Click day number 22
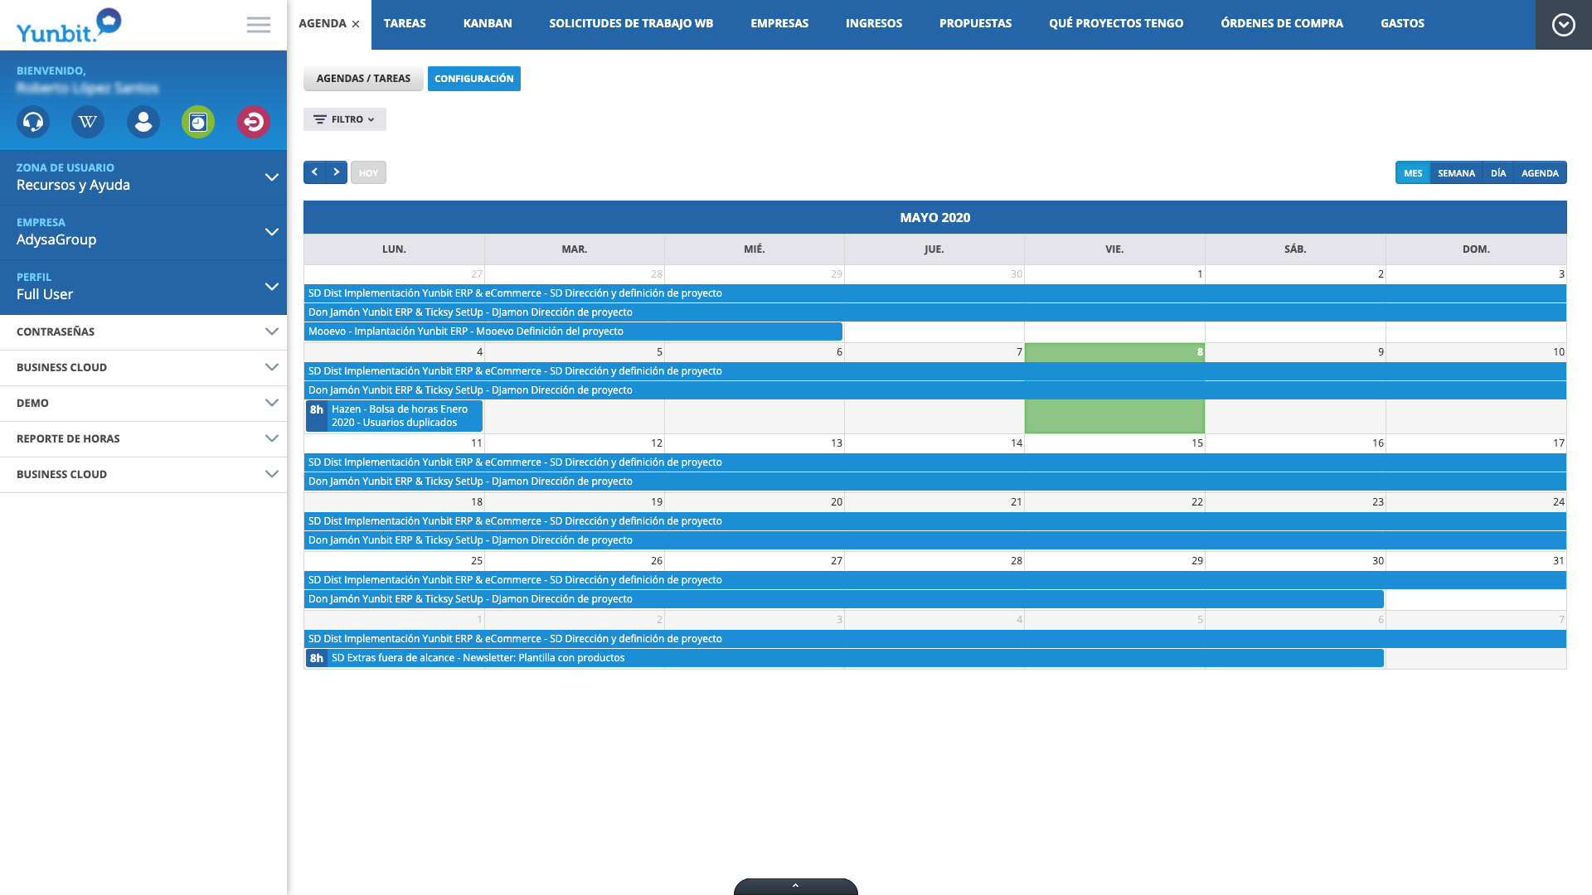1592x895 pixels. (x=1196, y=502)
